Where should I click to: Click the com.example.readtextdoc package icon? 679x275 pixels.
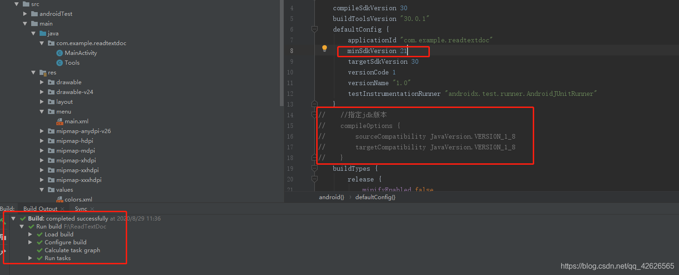(51, 43)
